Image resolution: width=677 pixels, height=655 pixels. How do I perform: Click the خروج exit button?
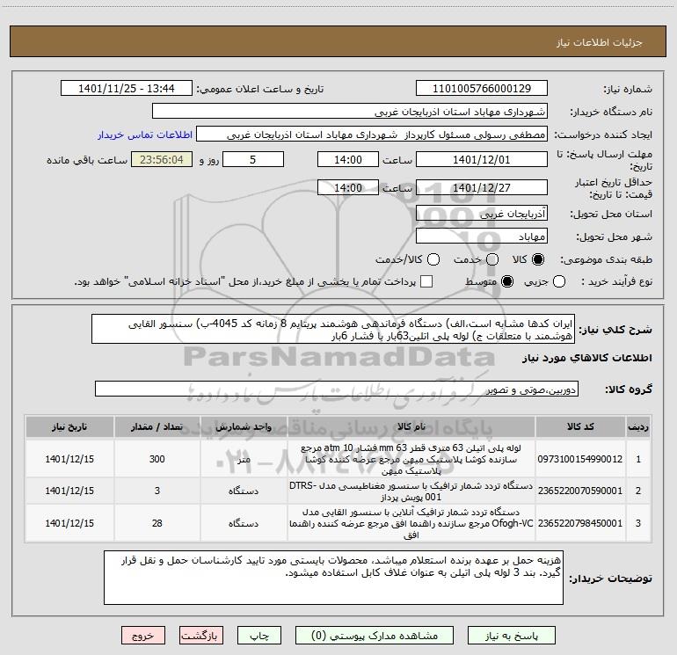pos(143,636)
